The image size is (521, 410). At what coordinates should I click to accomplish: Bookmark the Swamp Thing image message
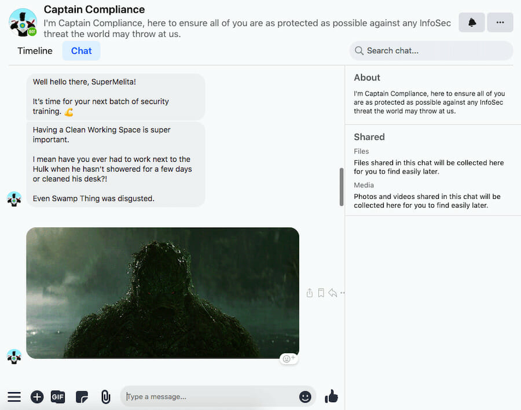point(321,293)
